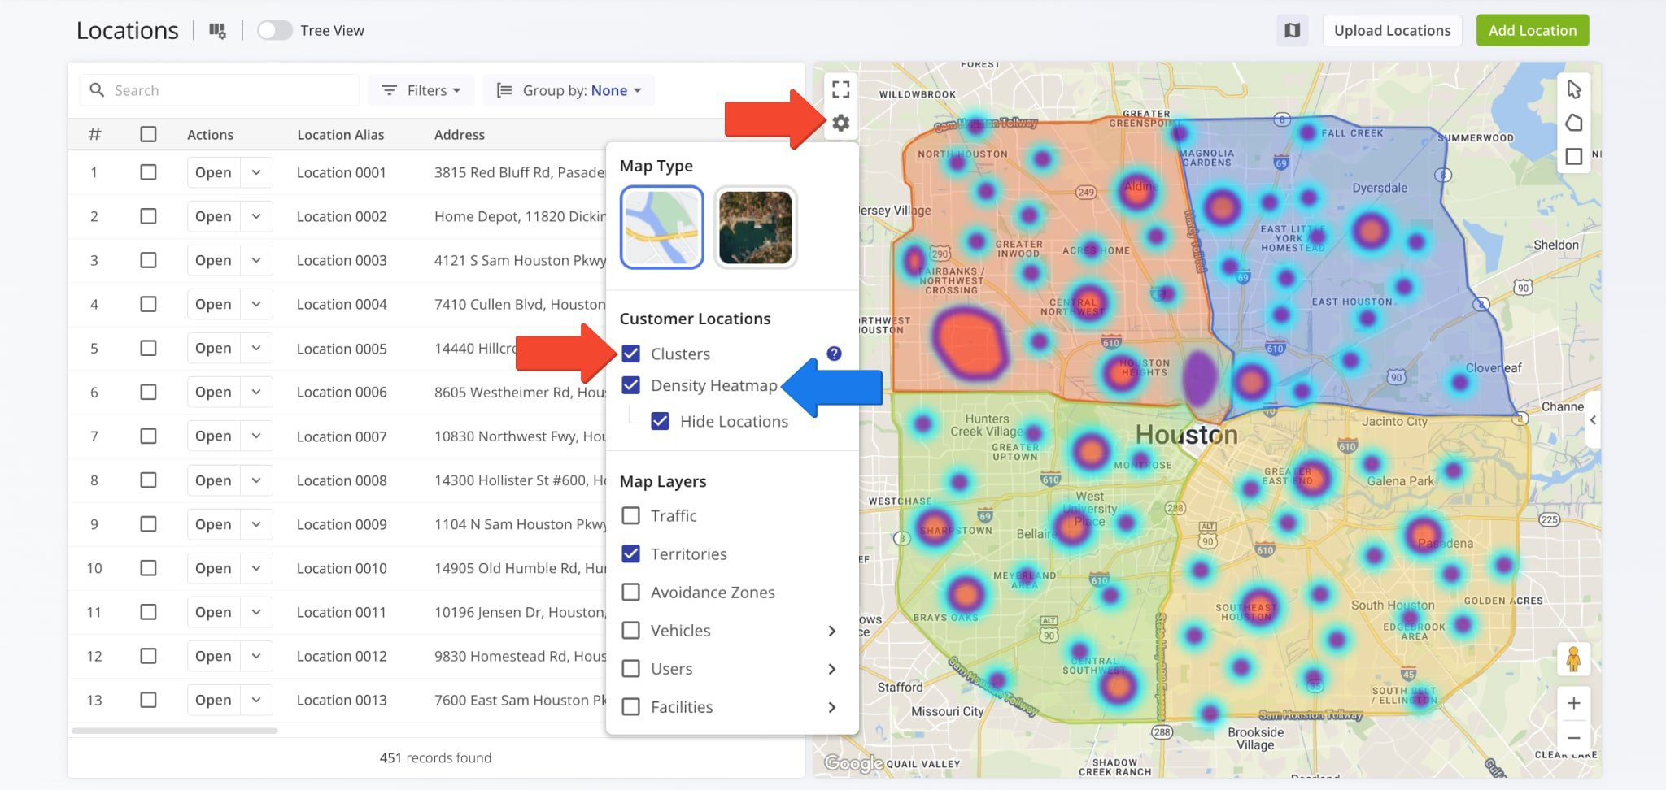
Task: Expand the Vehicles layer submenu arrow
Action: 831,631
